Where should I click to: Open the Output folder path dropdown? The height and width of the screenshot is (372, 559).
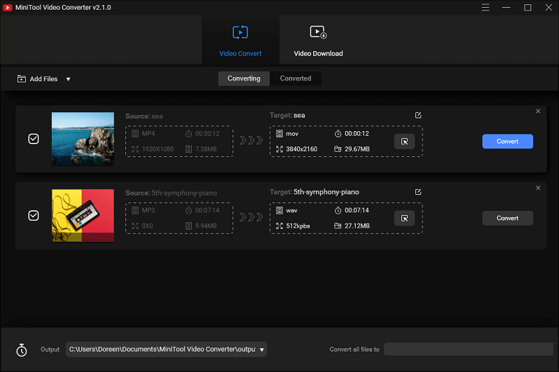(x=261, y=350)
